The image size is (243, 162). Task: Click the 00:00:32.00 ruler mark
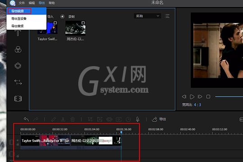60,129
